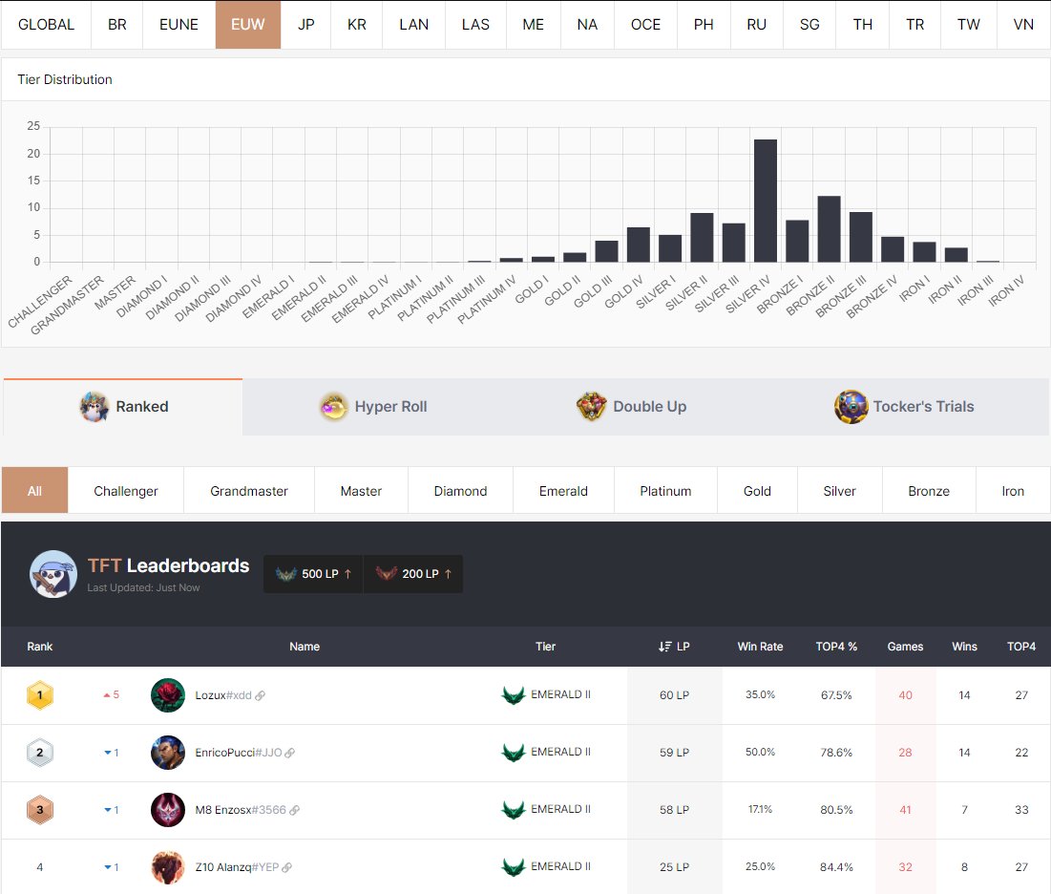The height and width of the screenshot is (894, 1051).
Task: Sort by the Win Rate column header
Action: 760,647
